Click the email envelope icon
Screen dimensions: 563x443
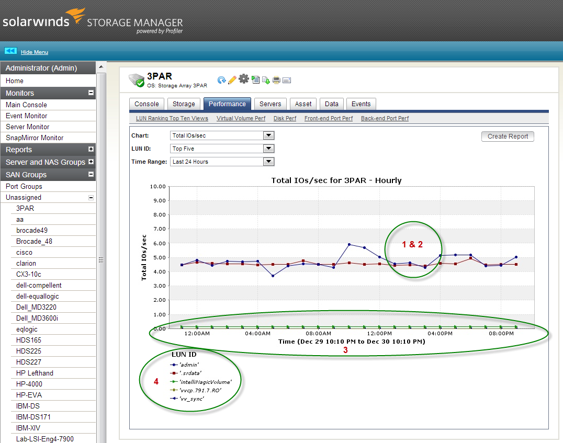(287, 81)
